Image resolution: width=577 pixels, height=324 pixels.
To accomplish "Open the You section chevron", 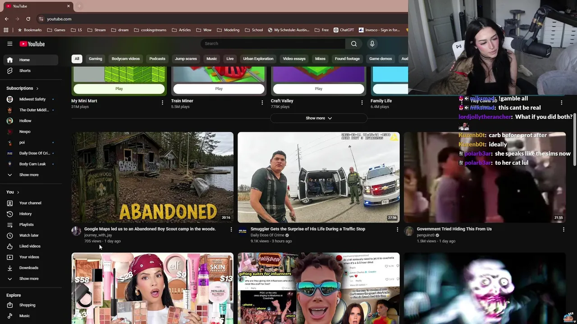I will click(18, 192).
